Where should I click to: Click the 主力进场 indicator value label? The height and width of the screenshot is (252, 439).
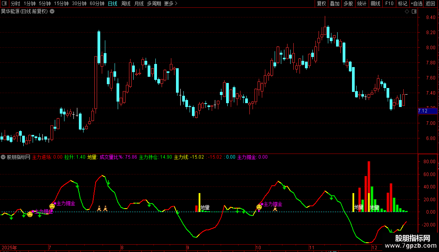pyautogui.click(x=47, y=157)
